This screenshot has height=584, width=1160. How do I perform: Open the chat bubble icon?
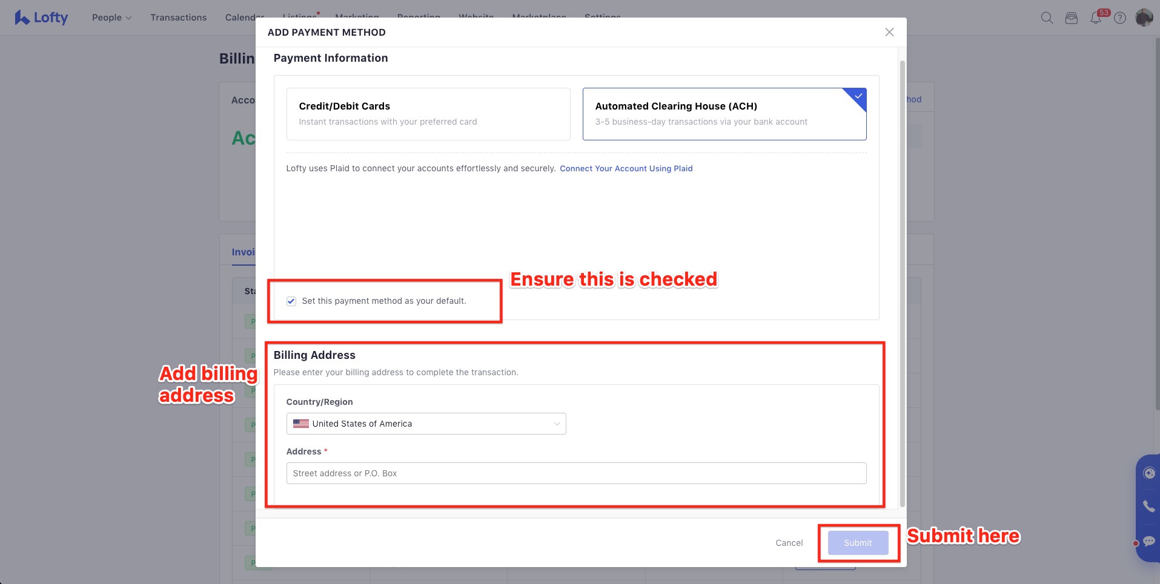pyautogui.click(x=1148, y=542)
